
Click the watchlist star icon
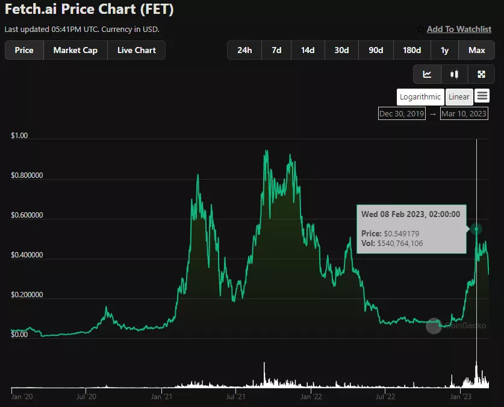pyautogui.click(x=420, y=30)
